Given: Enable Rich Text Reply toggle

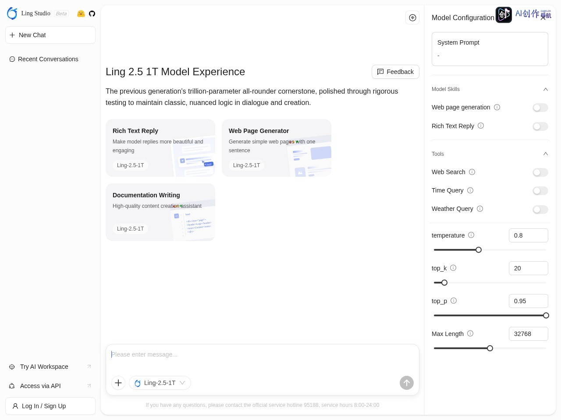Looking at the screenshot, I should coord(540,126).
